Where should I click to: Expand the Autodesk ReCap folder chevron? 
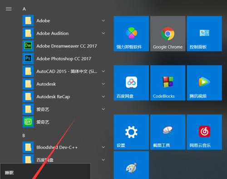point(104,96)
